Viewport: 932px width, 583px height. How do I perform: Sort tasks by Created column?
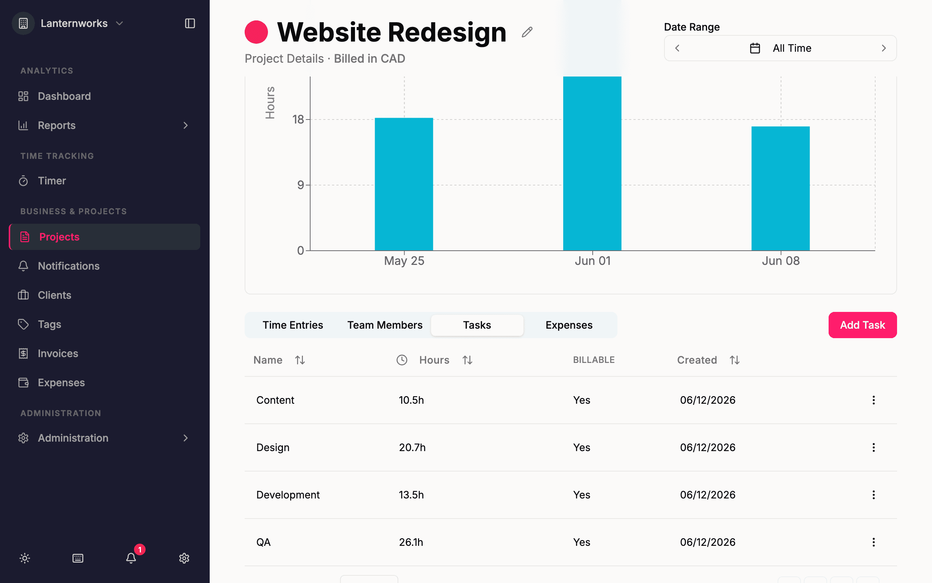pyautogui.click(x=708, y=360)
